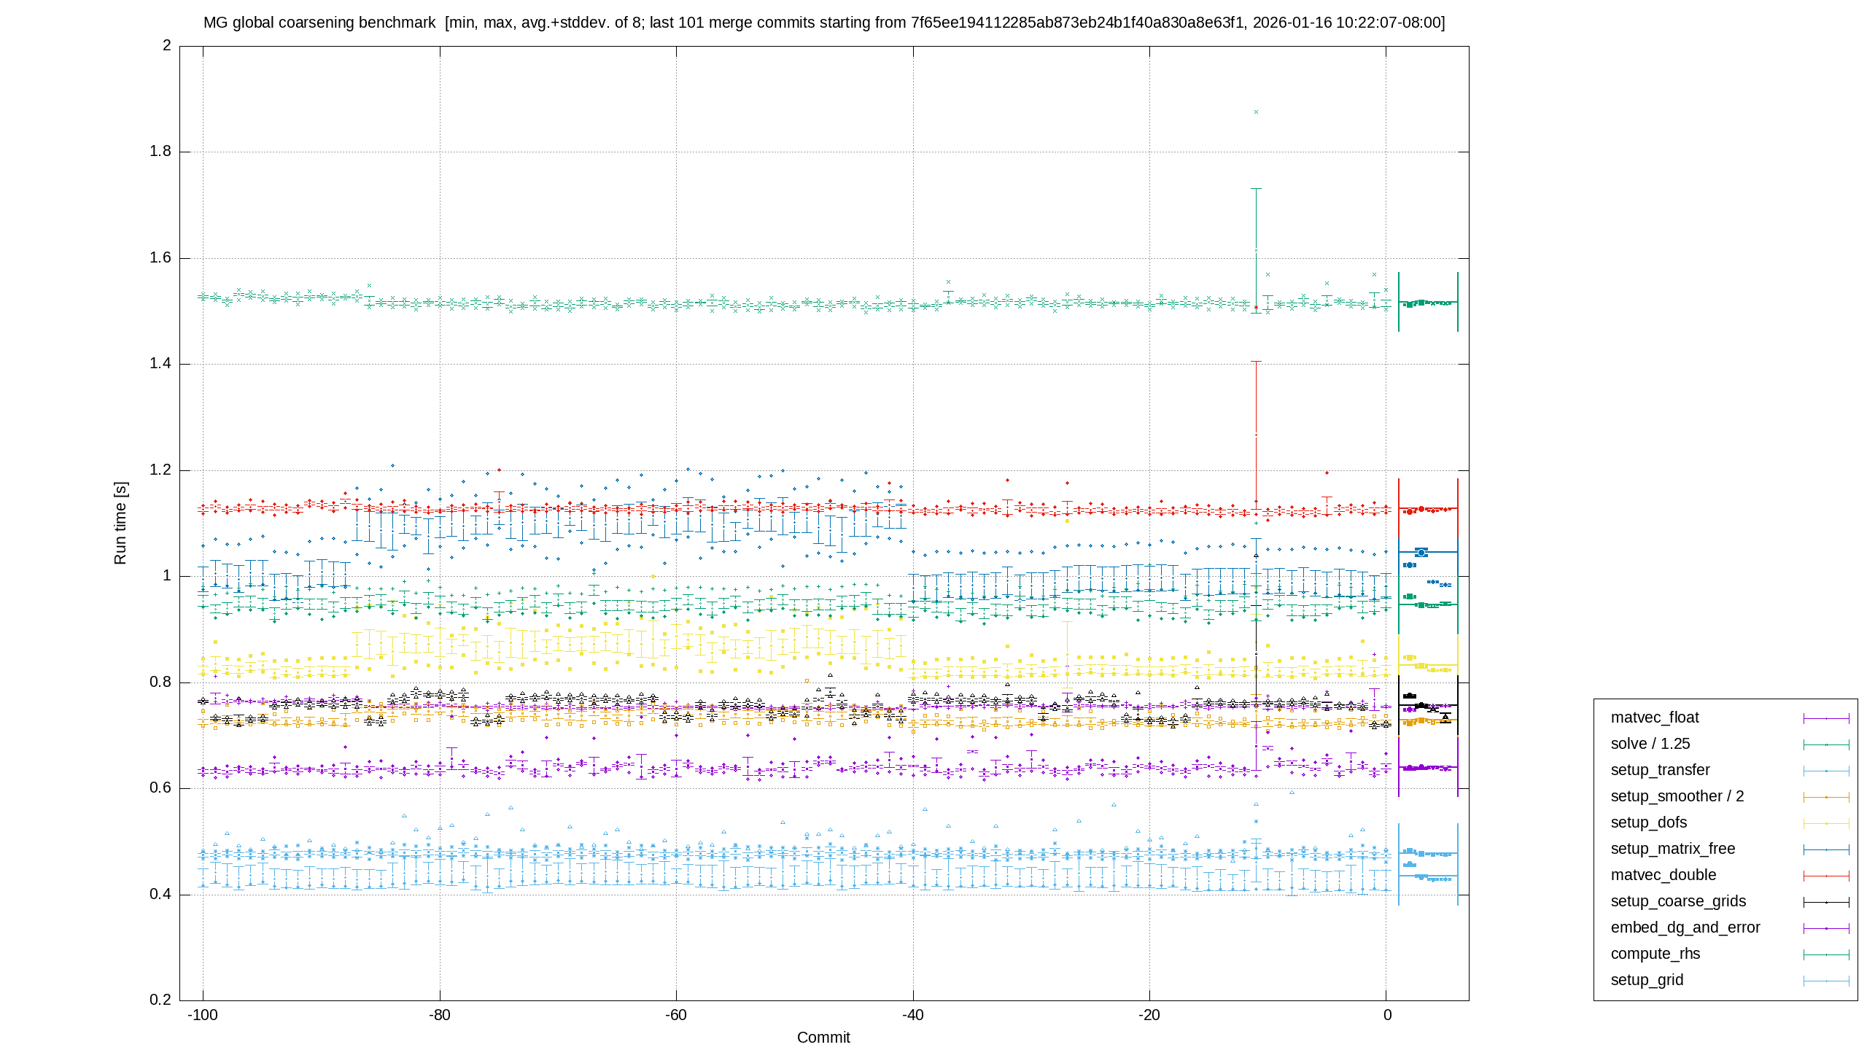1867x1050 pixels.
Task: Click the 0 x-axis tick label
Action: tap(1387, 1015)
